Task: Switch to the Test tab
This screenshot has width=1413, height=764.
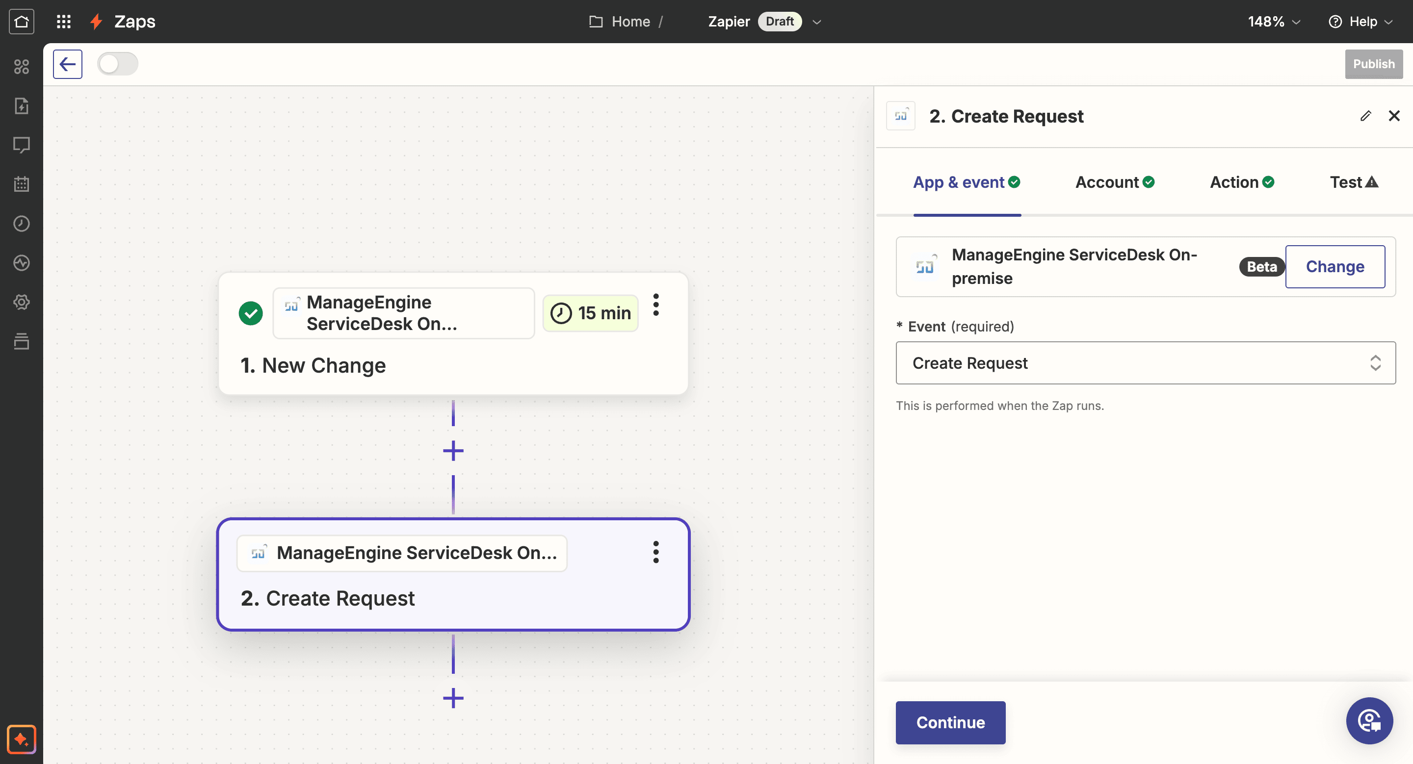Action: 1354,182
